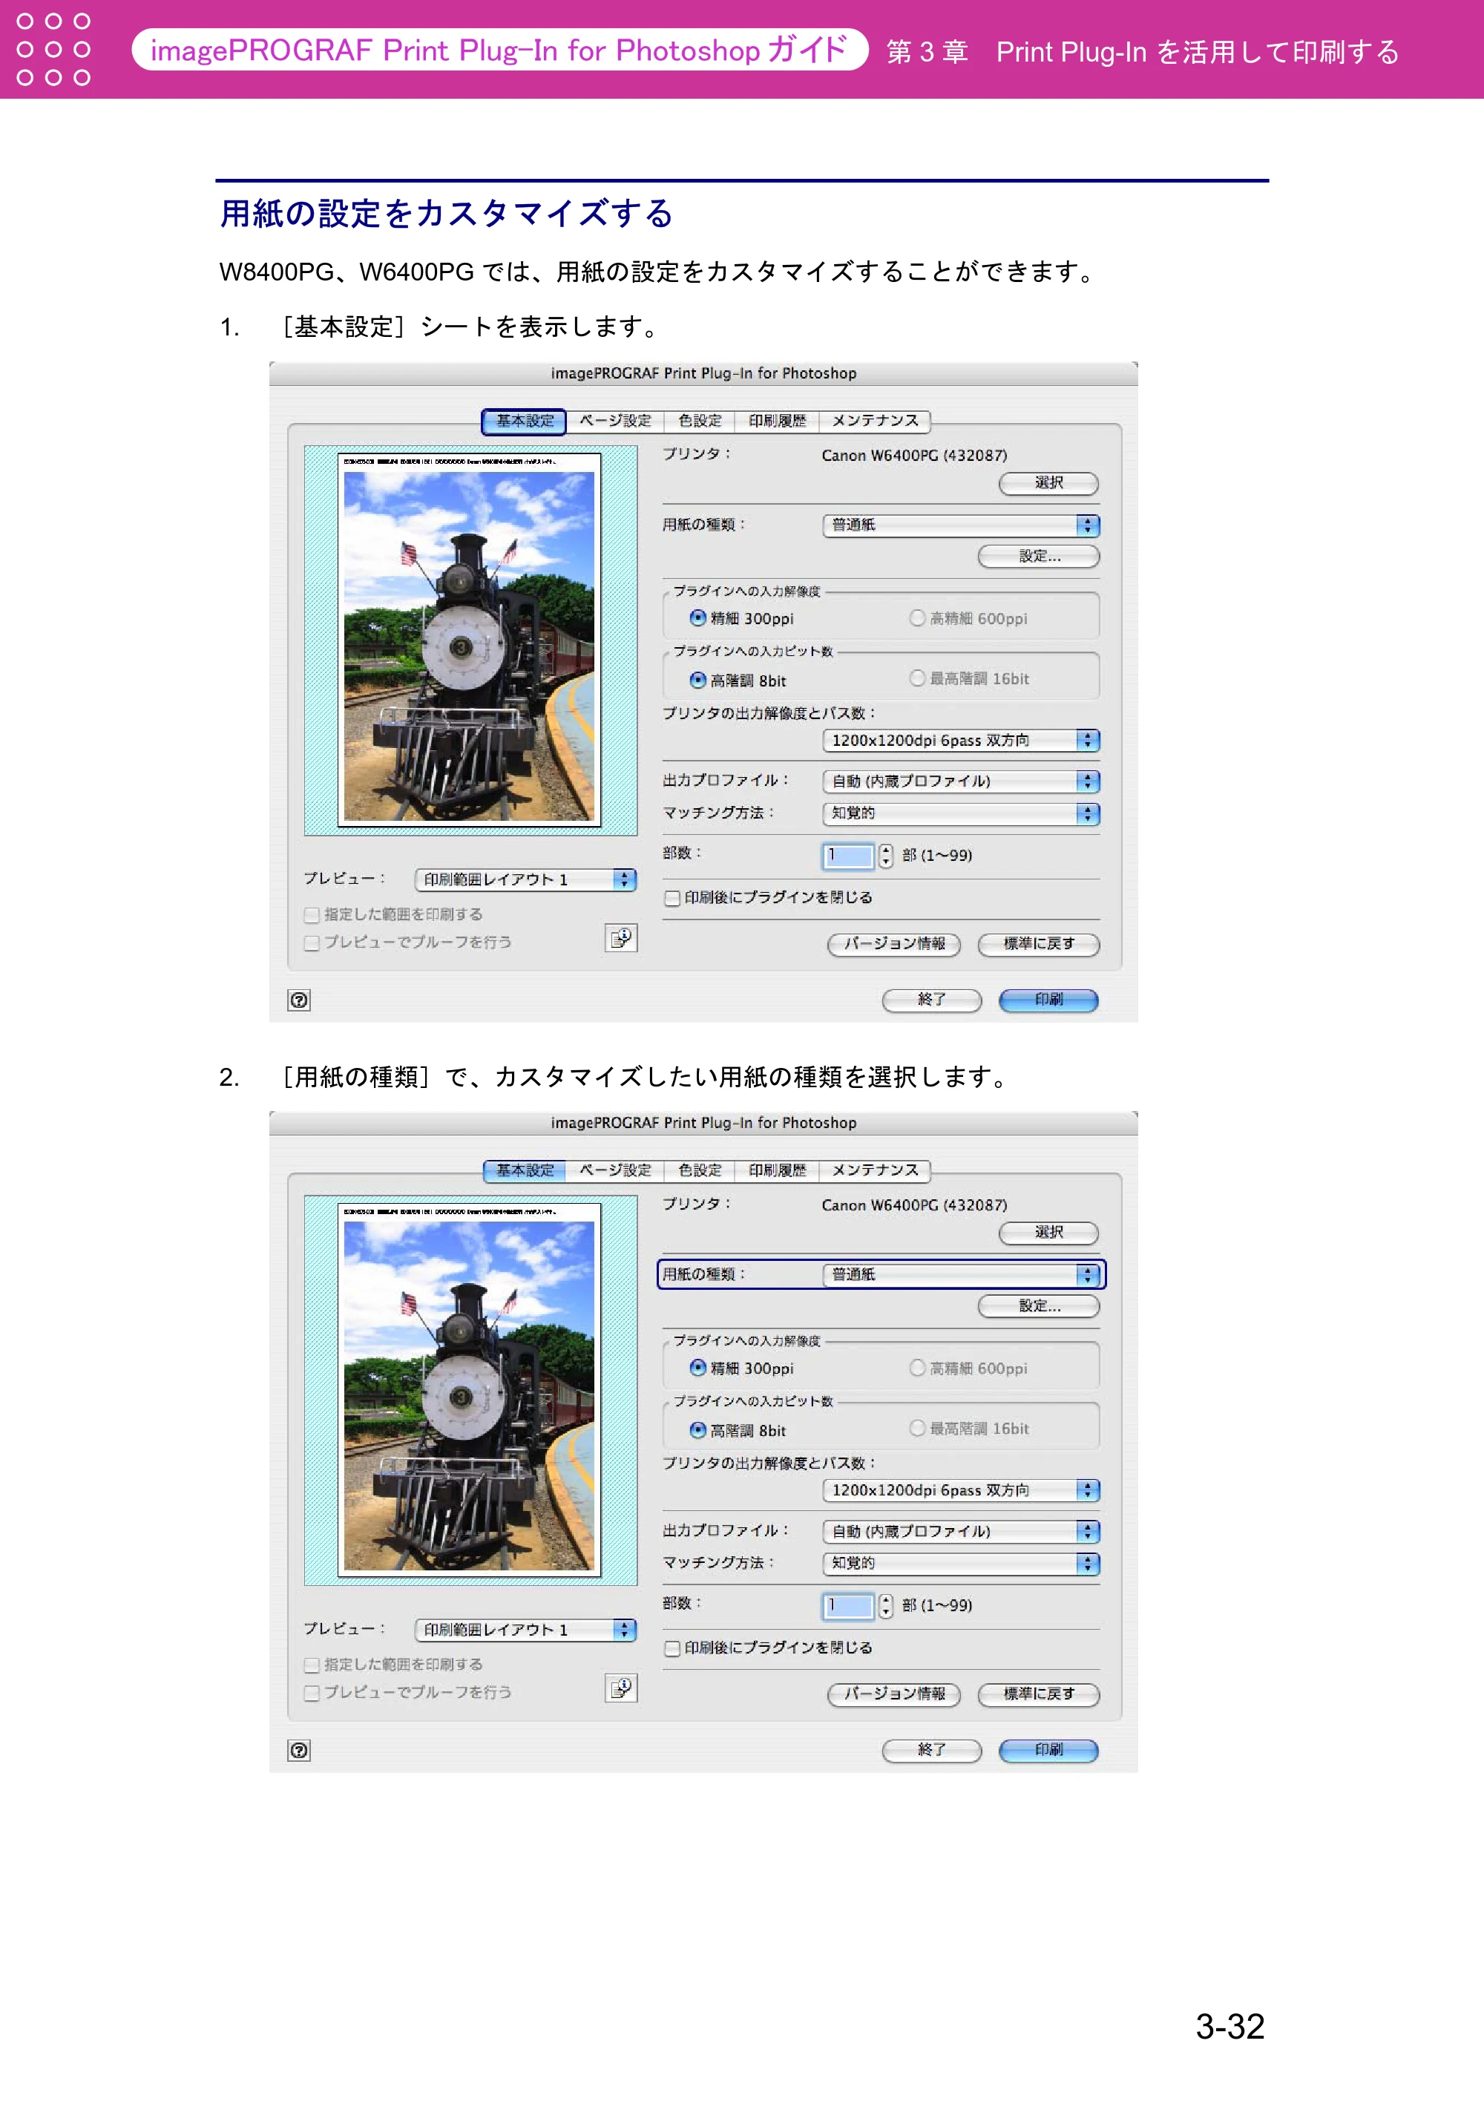Click 終了 button in step 2 dialog
This screenshot has width=1484, height=2101.
click(x=931, y=1751)
